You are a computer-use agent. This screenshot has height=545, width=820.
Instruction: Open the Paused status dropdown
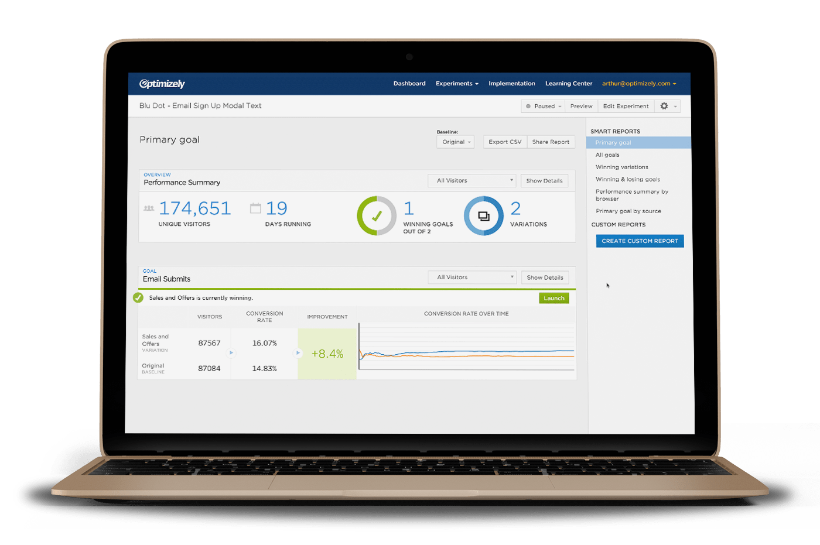pos(544,106)
